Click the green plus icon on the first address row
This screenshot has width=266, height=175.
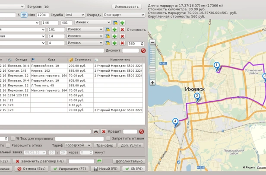(x=122, y=22)
